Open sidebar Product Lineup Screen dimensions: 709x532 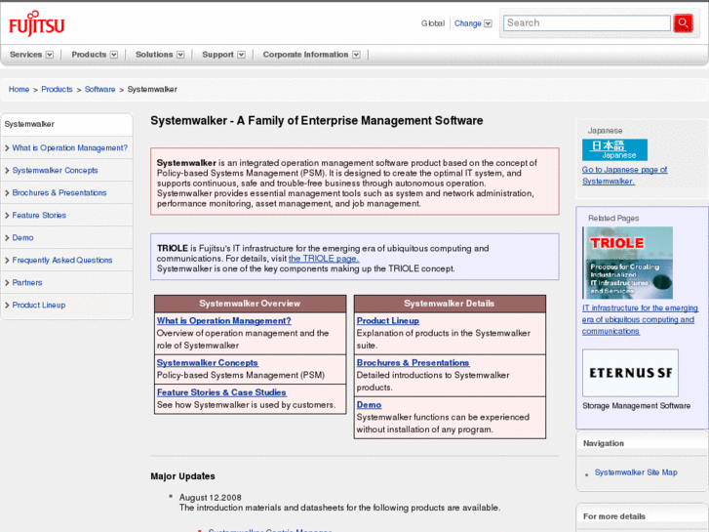[39, 306]
